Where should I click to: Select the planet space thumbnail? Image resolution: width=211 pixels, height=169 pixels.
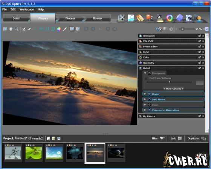coord(116,153)
